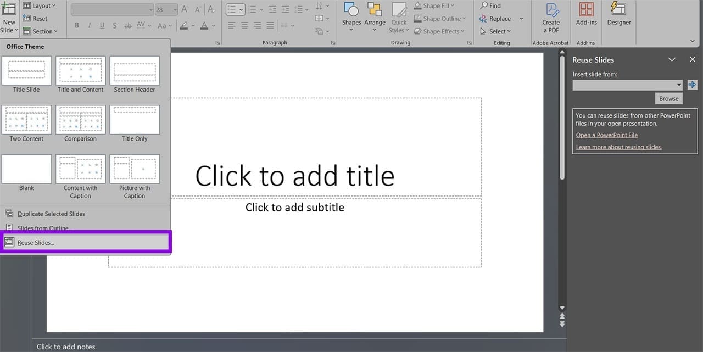The width and height of the screenshot is (703, 352).
Task: Open Character Spacing AV dropdown
Action: pyautogui.click(x=144, y=26)
